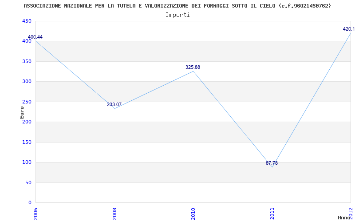
Task: Select the 150 y-axis value
Action: pos(27,142)
